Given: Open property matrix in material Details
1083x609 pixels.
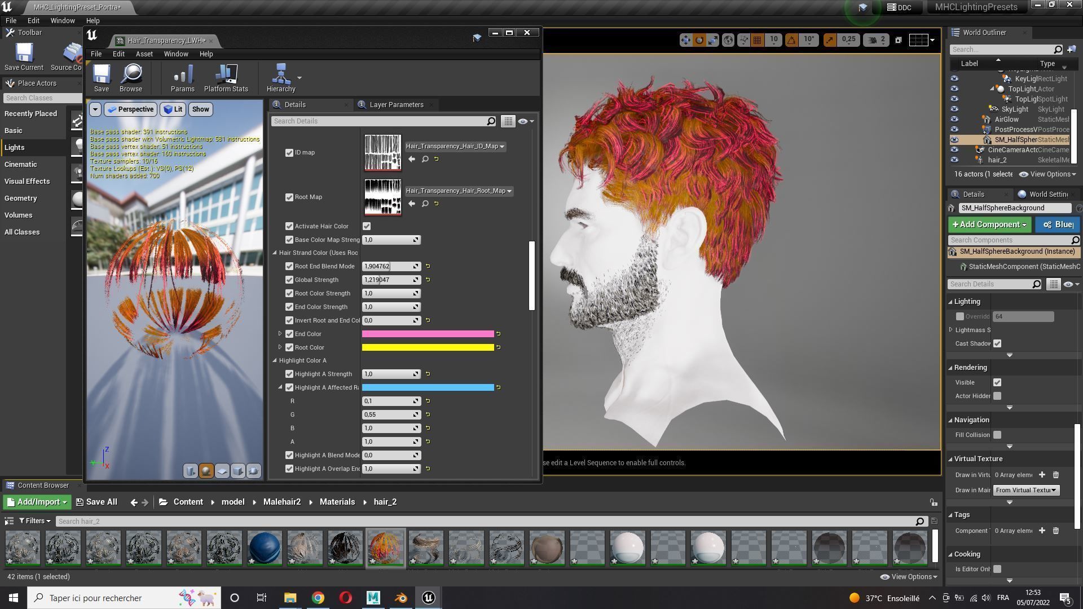Looking at the screenshot, I should (x=508, y=121).
